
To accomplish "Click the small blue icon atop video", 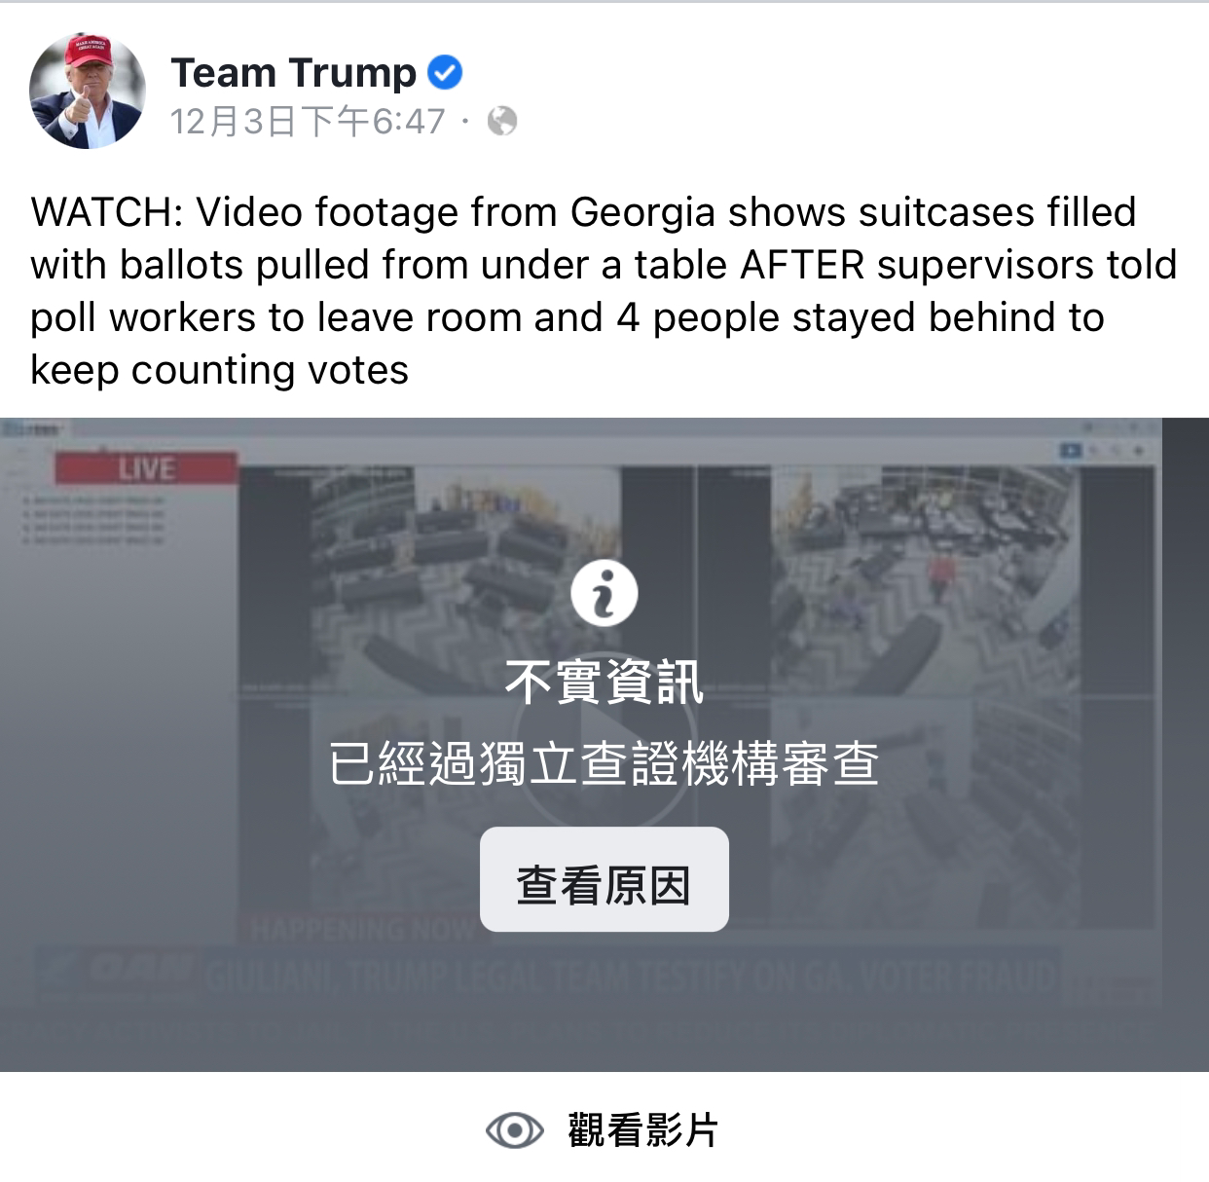I will pos(1071,451).
